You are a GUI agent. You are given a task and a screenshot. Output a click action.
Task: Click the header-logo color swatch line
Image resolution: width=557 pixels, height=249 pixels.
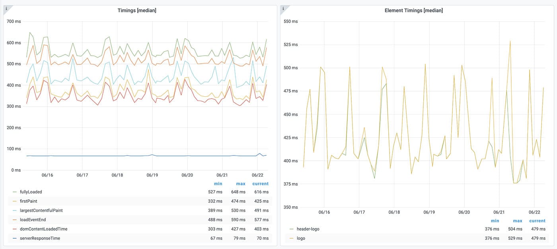click(292, 229)
